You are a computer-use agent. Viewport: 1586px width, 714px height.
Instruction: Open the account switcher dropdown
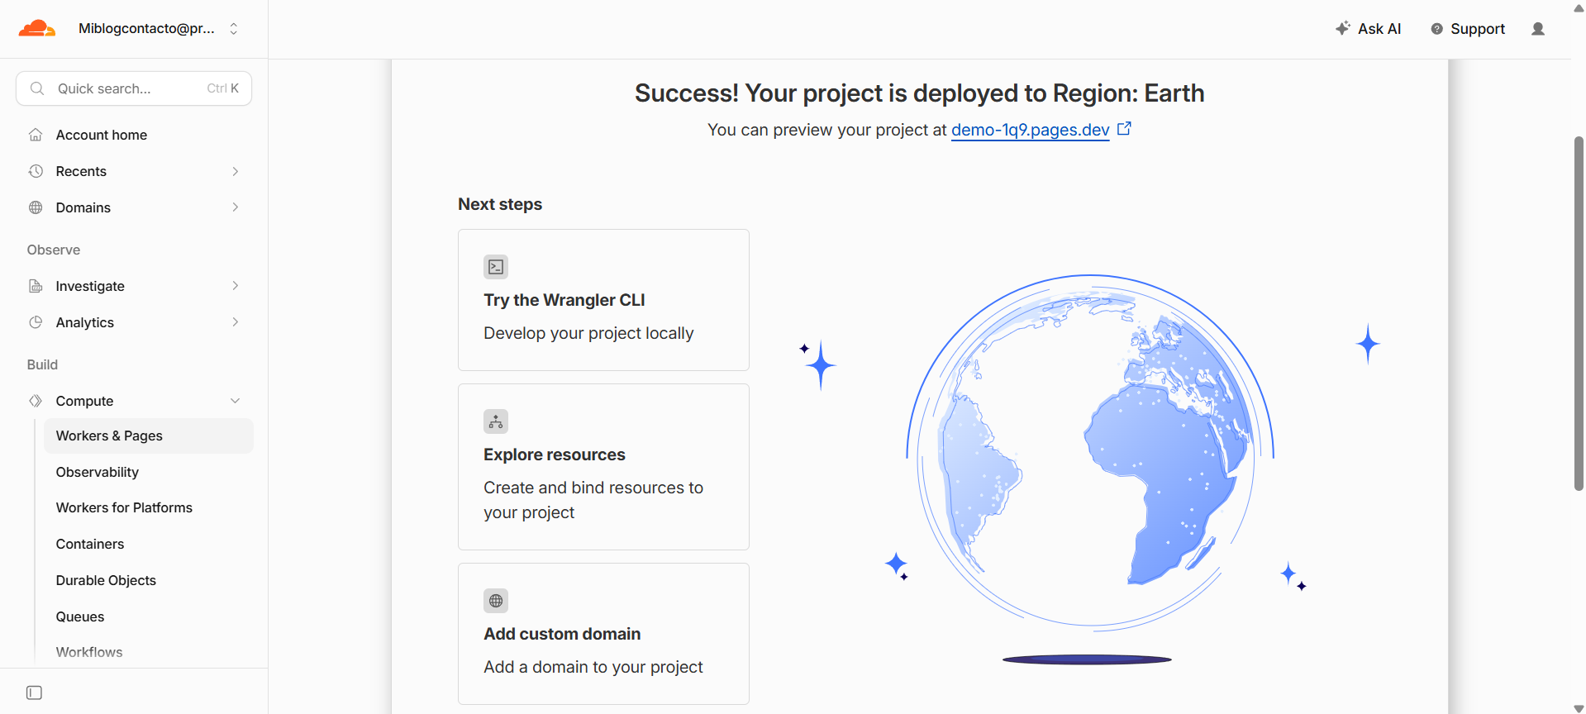[x=159, y=29]
